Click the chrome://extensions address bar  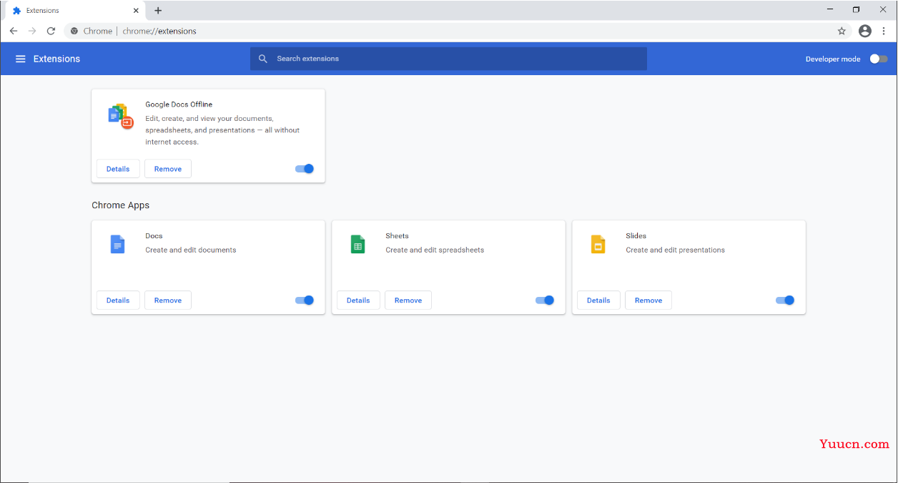point(458,31)
